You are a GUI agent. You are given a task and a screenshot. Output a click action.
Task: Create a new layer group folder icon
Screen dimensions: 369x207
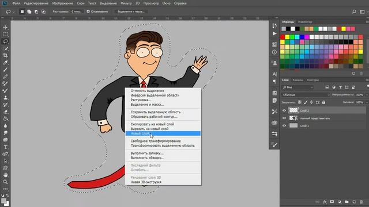pos(347,202)
